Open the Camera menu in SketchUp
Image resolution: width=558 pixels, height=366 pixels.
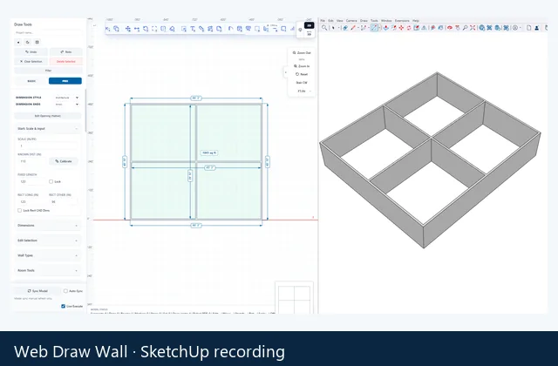point(351,21)
